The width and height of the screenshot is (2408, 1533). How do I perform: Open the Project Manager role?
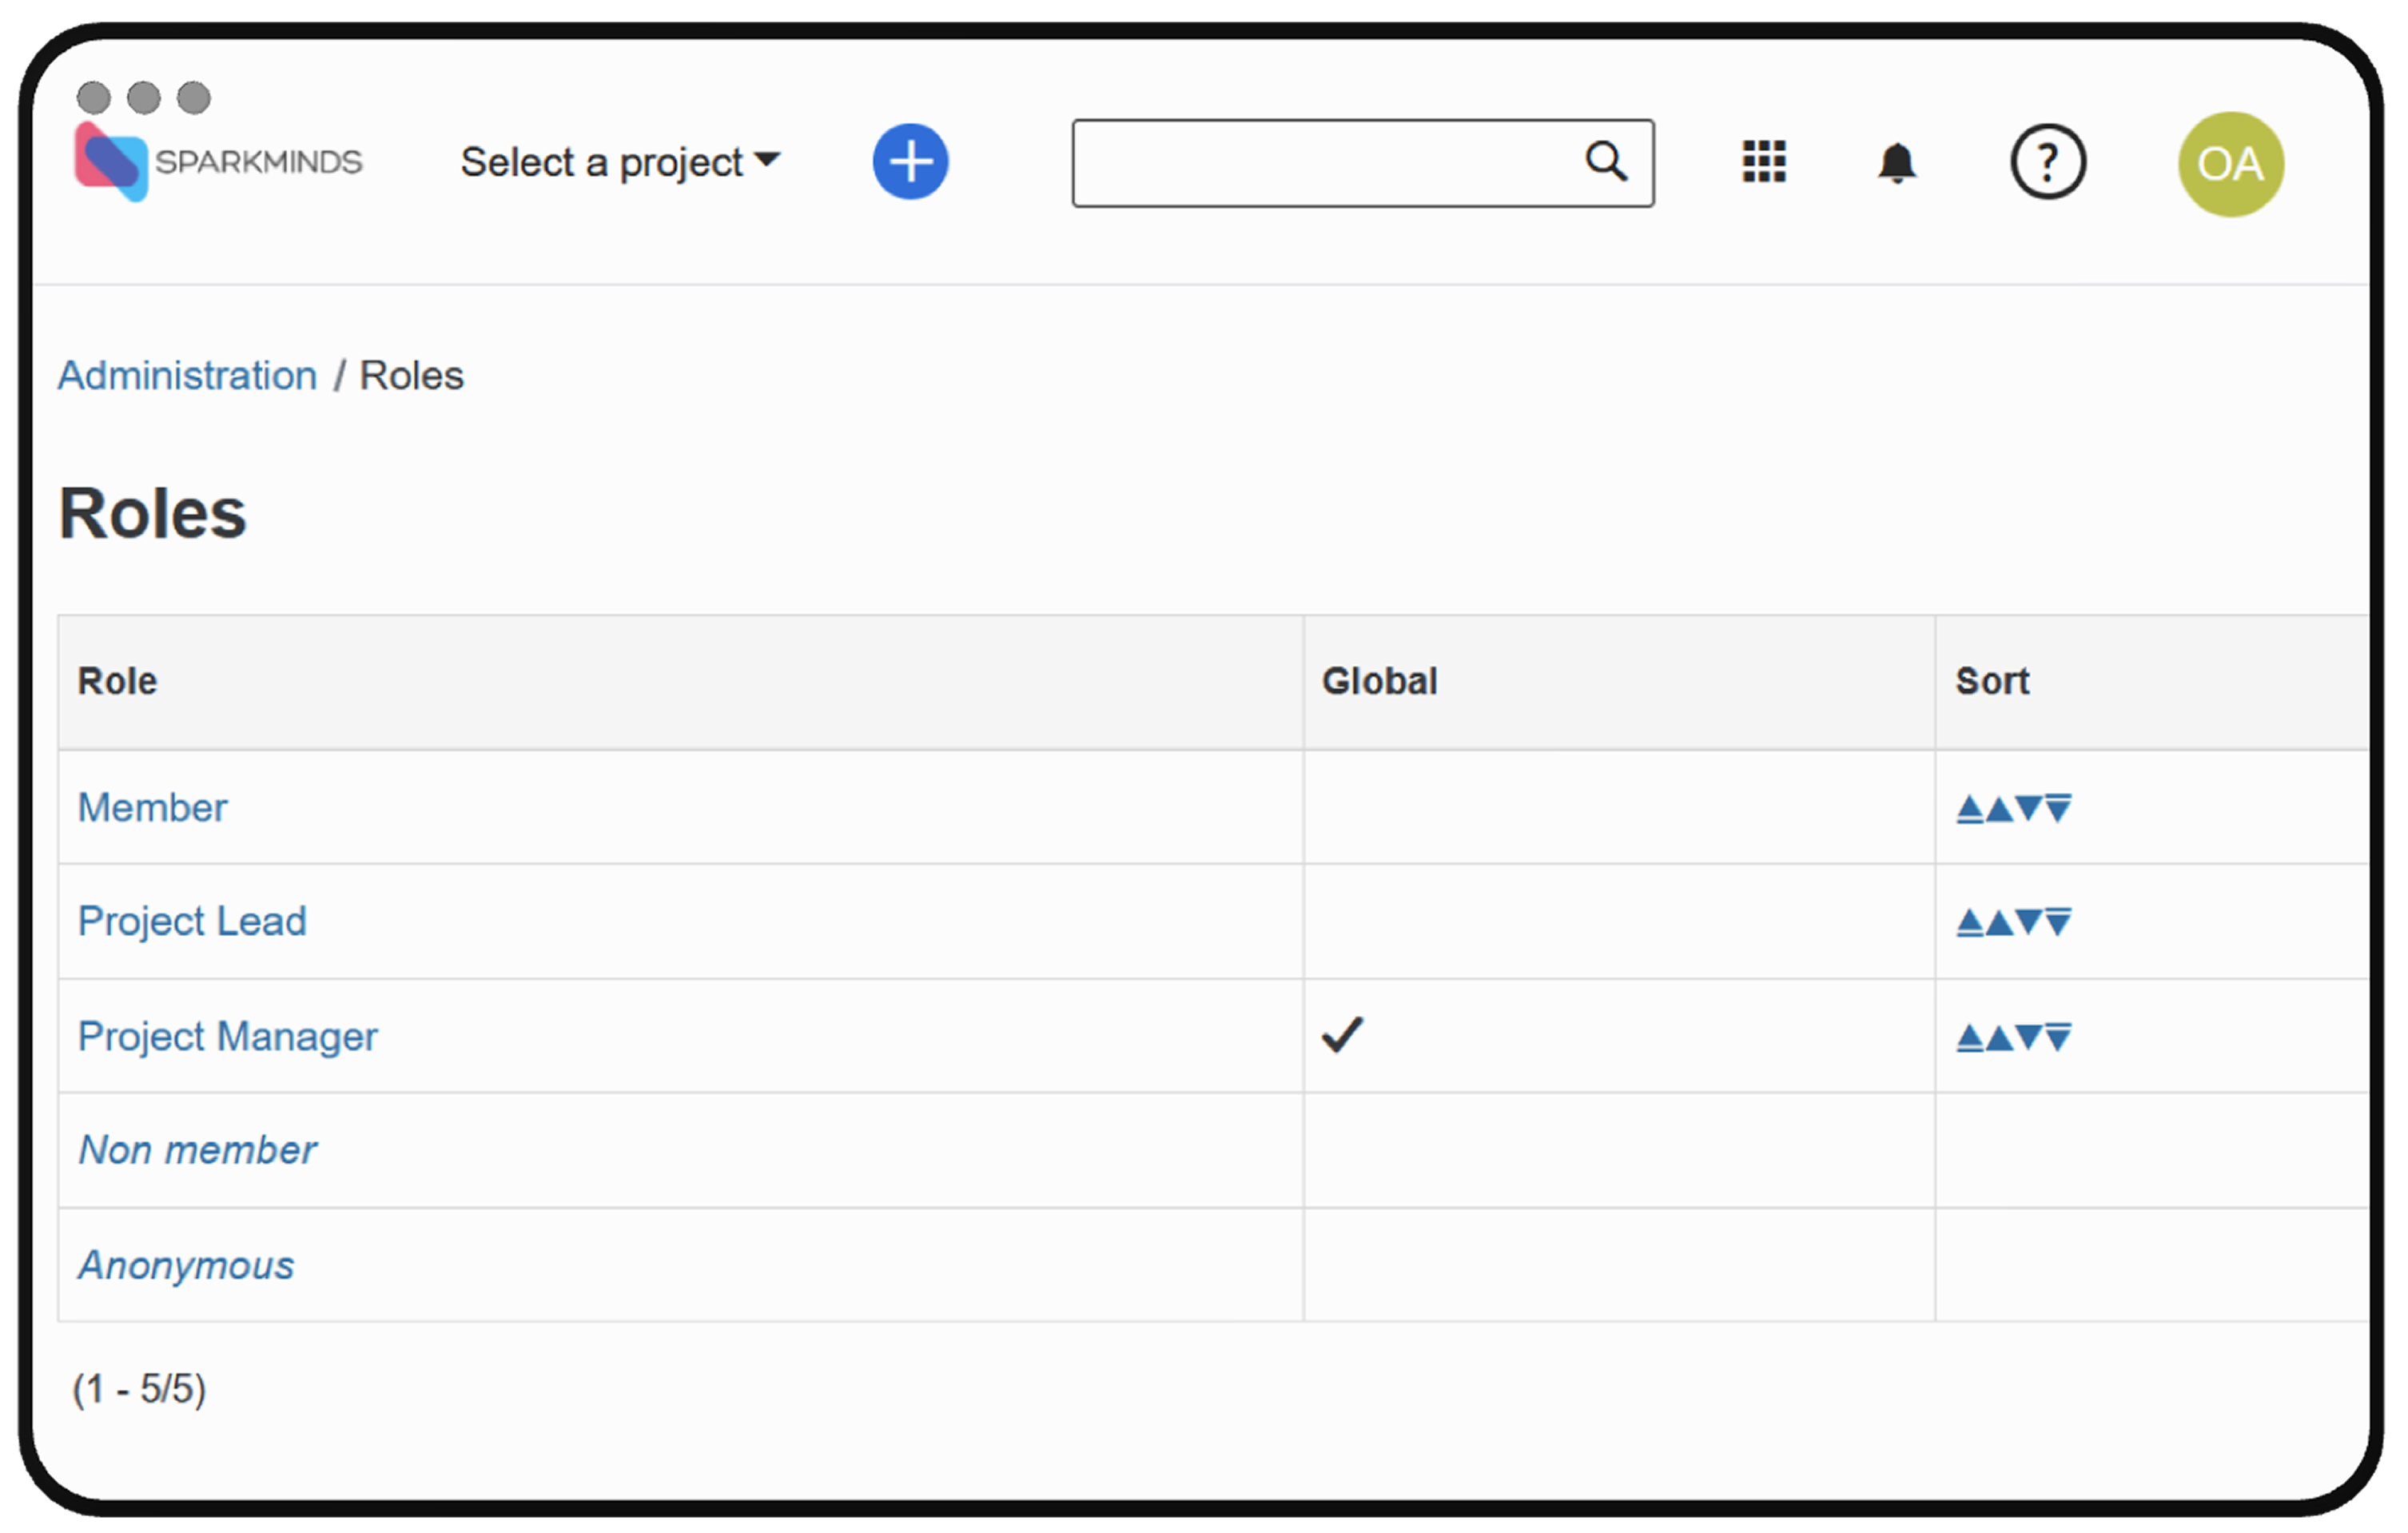pyautogui.click(x=227, y=1037)
